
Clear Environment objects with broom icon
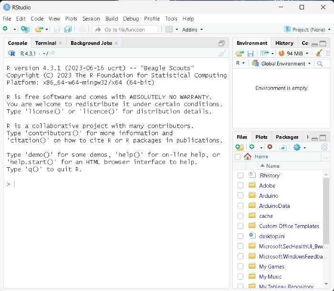coord(319,53)
